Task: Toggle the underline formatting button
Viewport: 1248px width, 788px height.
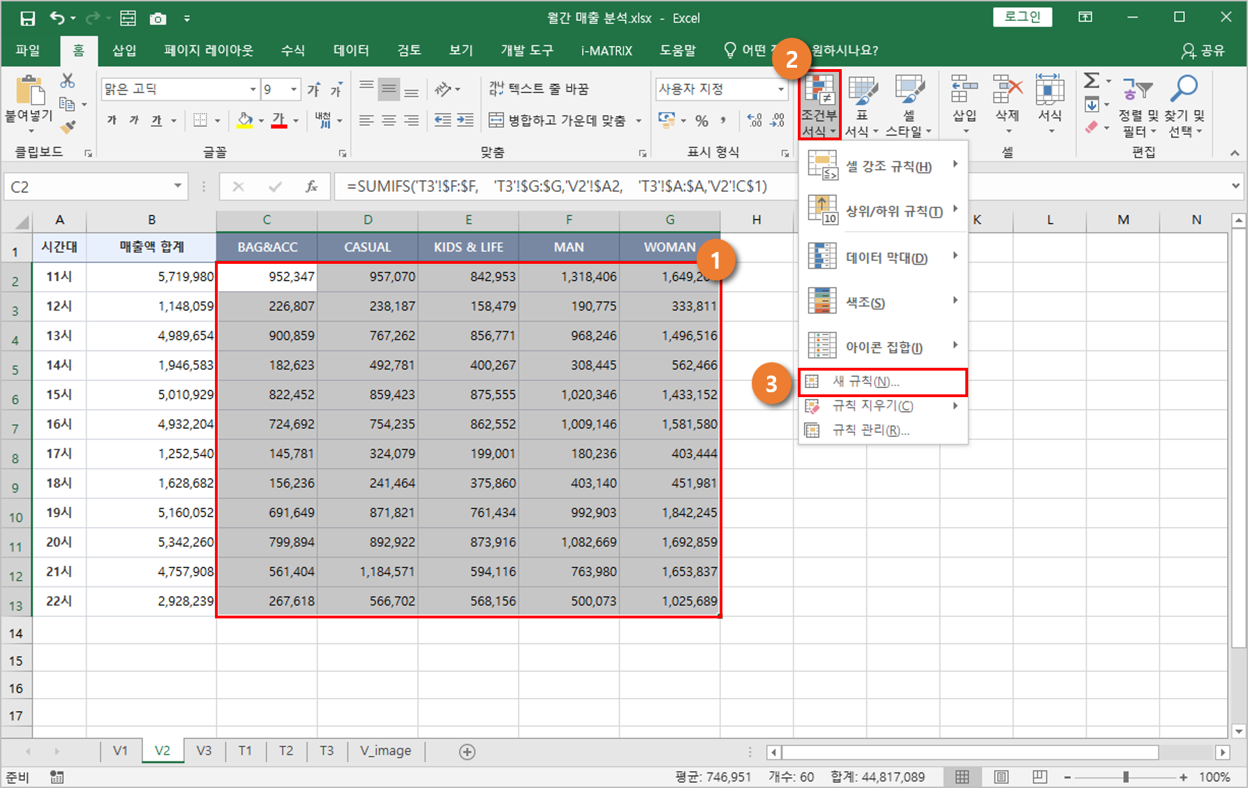Action: pyautogui.click(x=156, y=121)
